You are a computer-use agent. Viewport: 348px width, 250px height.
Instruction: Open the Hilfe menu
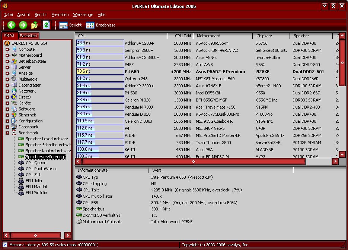(x=102, y=15)
